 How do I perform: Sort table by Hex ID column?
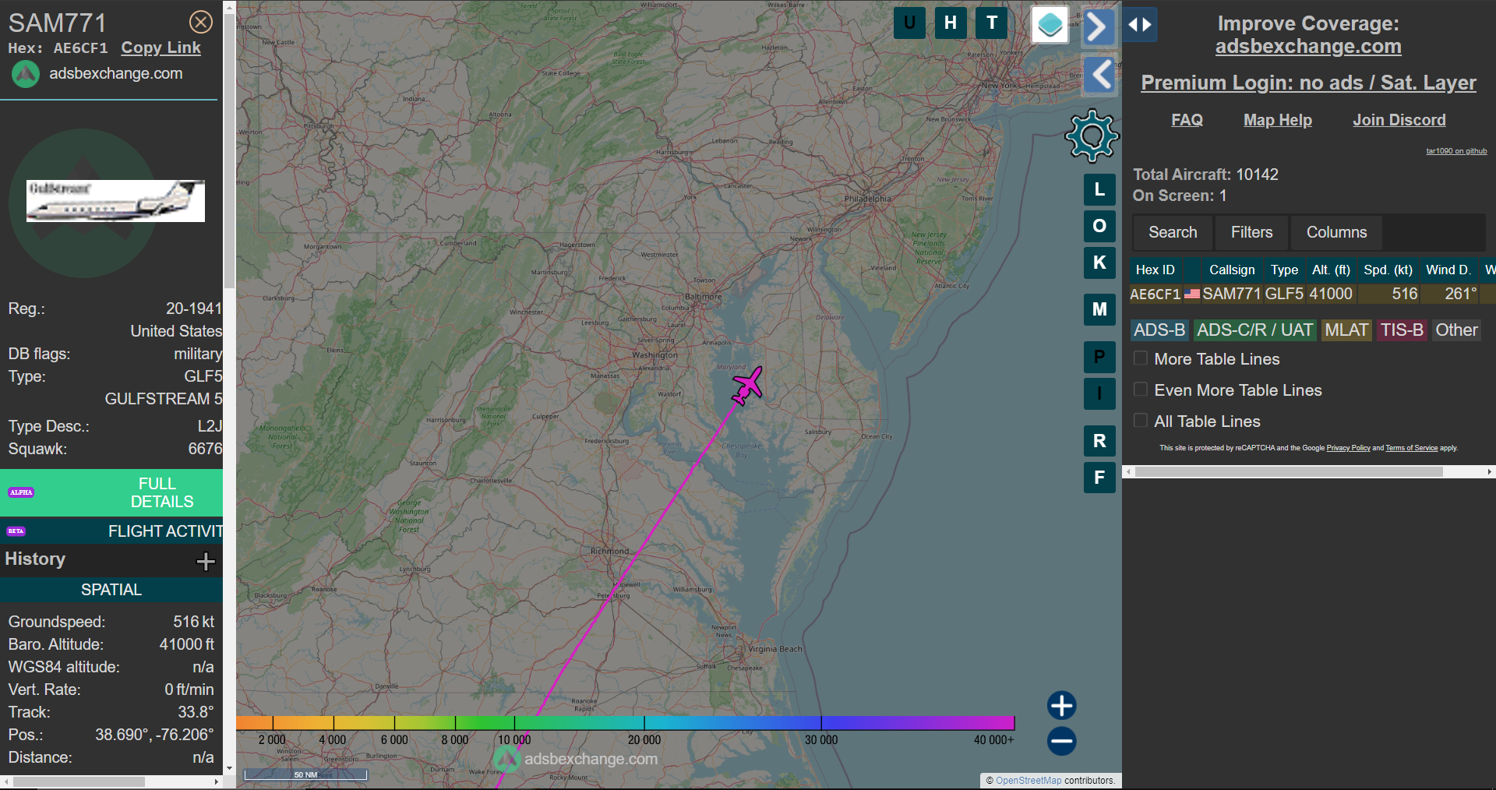point(1155,270)
